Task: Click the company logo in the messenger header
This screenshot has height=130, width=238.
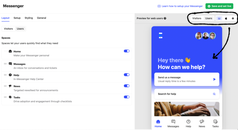Action: click(x=160, y=35)
